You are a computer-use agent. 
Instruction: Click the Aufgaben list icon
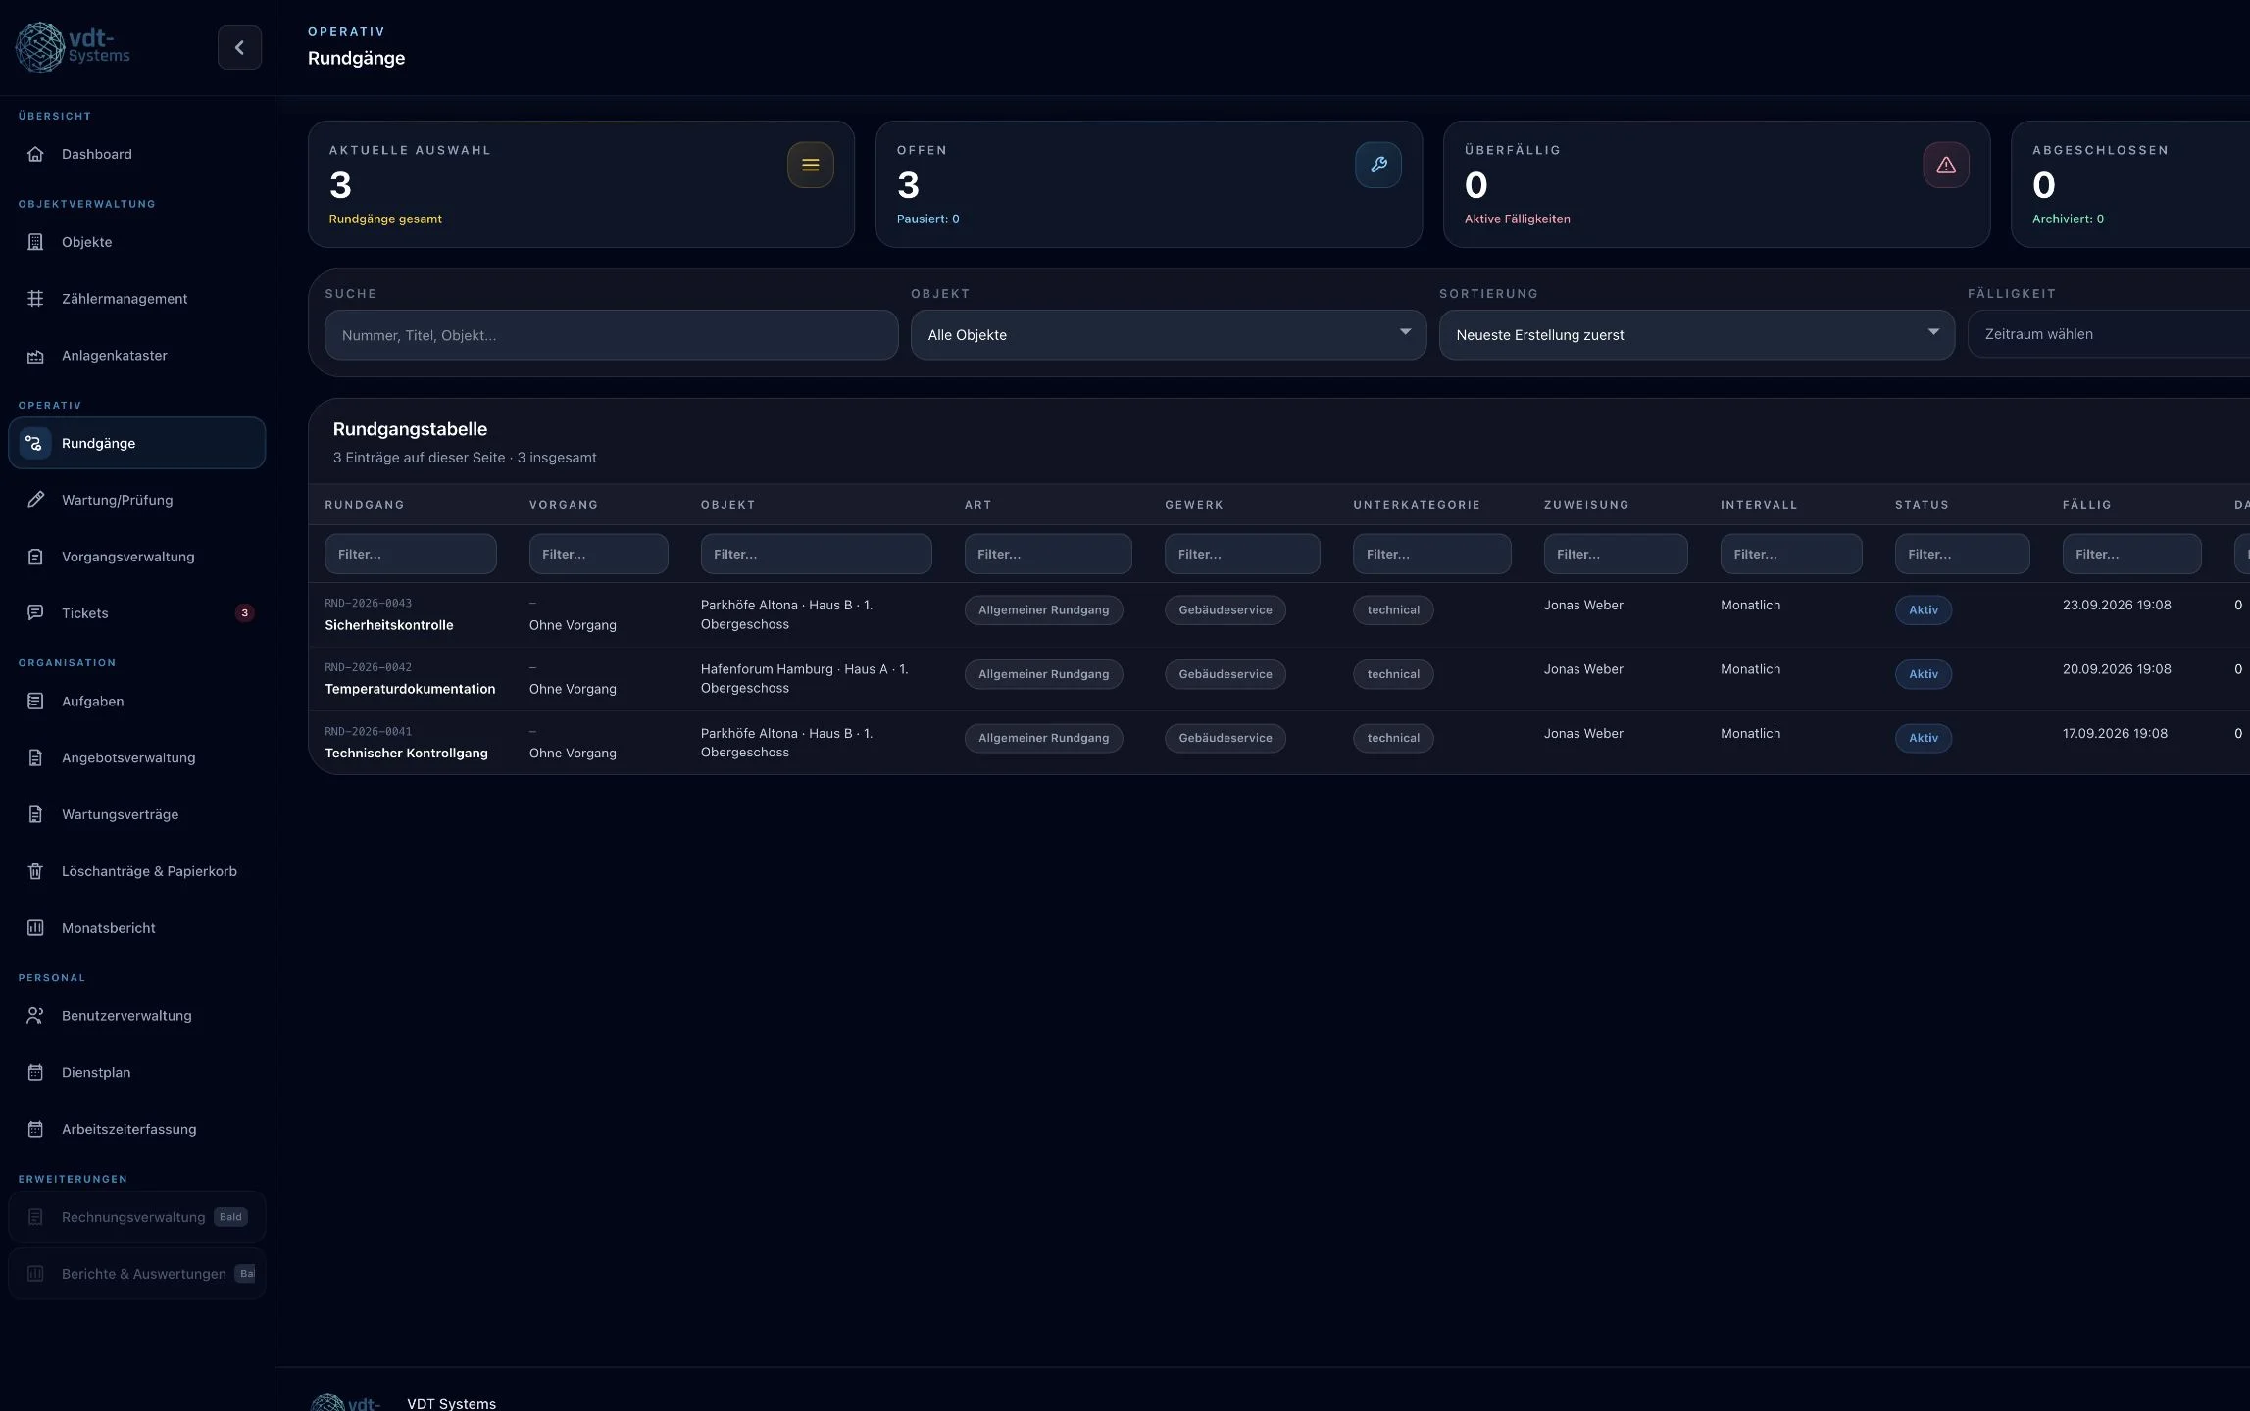(x=35, y=702)
